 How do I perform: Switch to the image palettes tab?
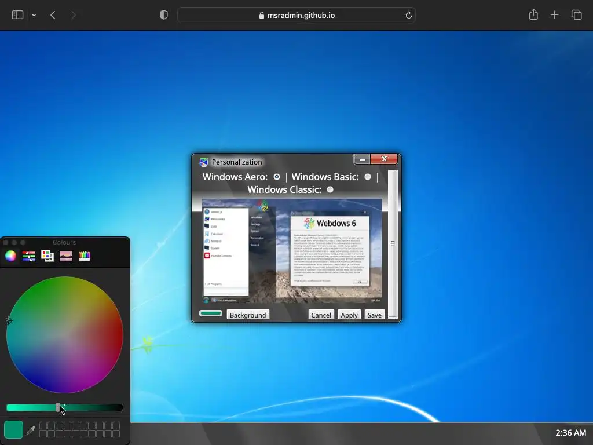point(66,256)
